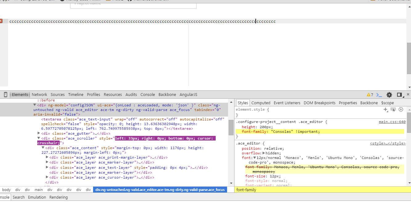Switch to the Network panel tab
The height and width of the screenshot is (202, 411).
click(39, 95)
